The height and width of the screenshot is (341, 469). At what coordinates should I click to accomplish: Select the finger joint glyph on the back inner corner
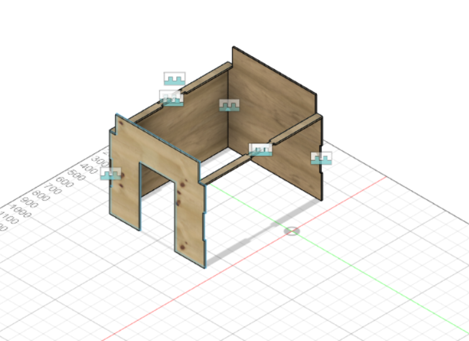point(229,105)
